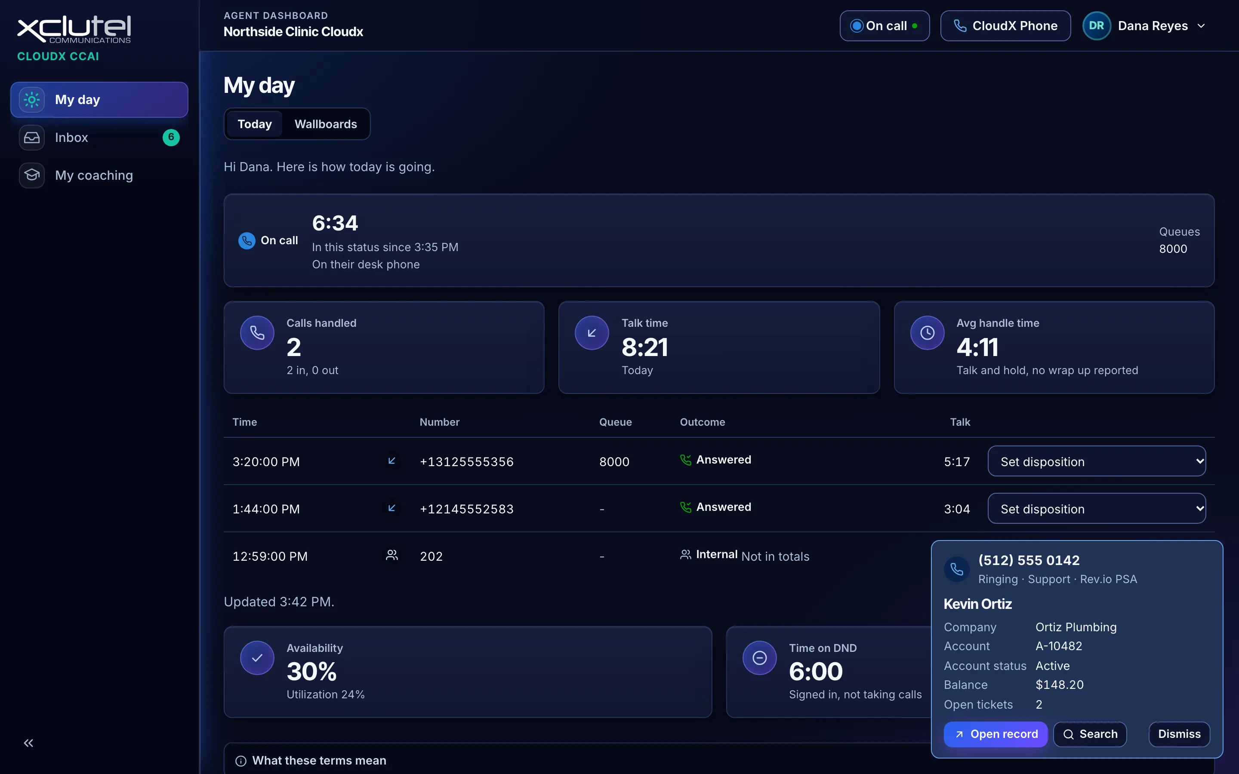Image resolution: width=1239 pixels, height=774 pixels.
Task: Click the account value A-10482
Action: (1059, 646)
